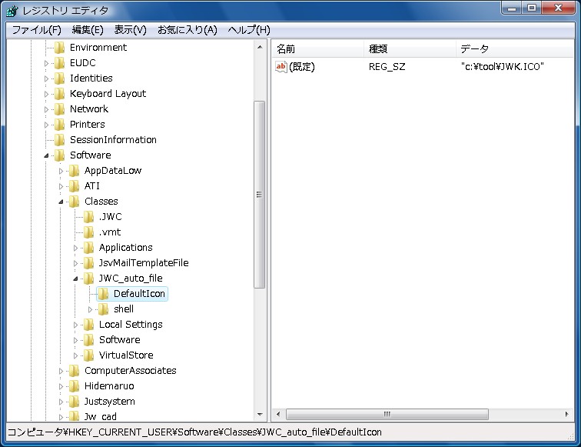The width and height of the screenshot is (581, 447).
Task: Click the shell folder icon
Action: 104,309
